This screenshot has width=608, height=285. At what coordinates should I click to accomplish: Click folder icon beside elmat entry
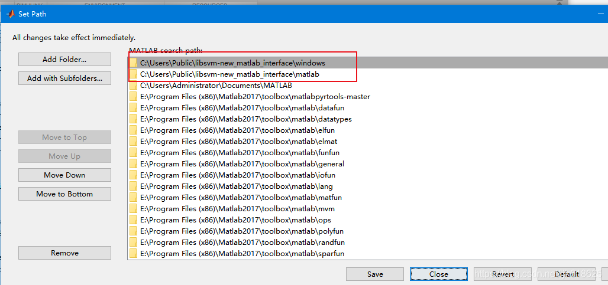coord(134,141)
